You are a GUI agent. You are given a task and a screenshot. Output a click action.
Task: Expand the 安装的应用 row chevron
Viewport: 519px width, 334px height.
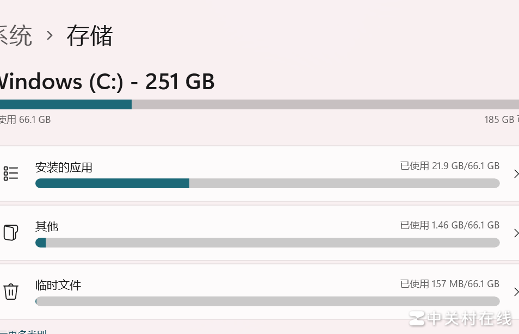(516, 174)
